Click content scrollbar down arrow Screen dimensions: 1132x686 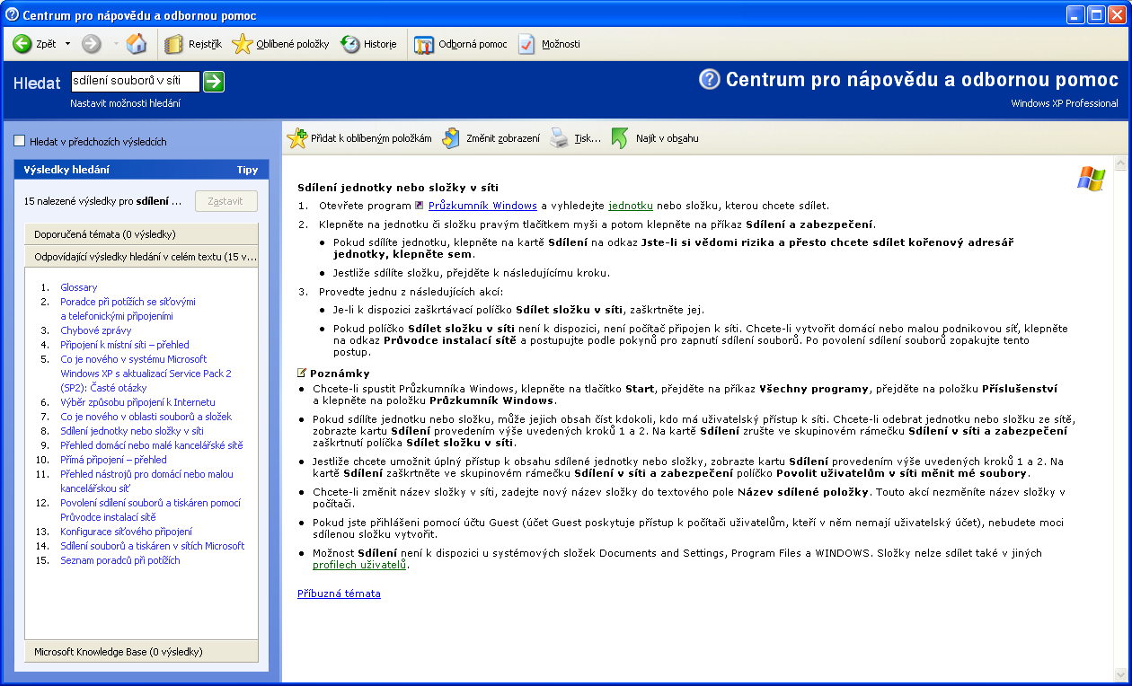[x=1119, y=675]
